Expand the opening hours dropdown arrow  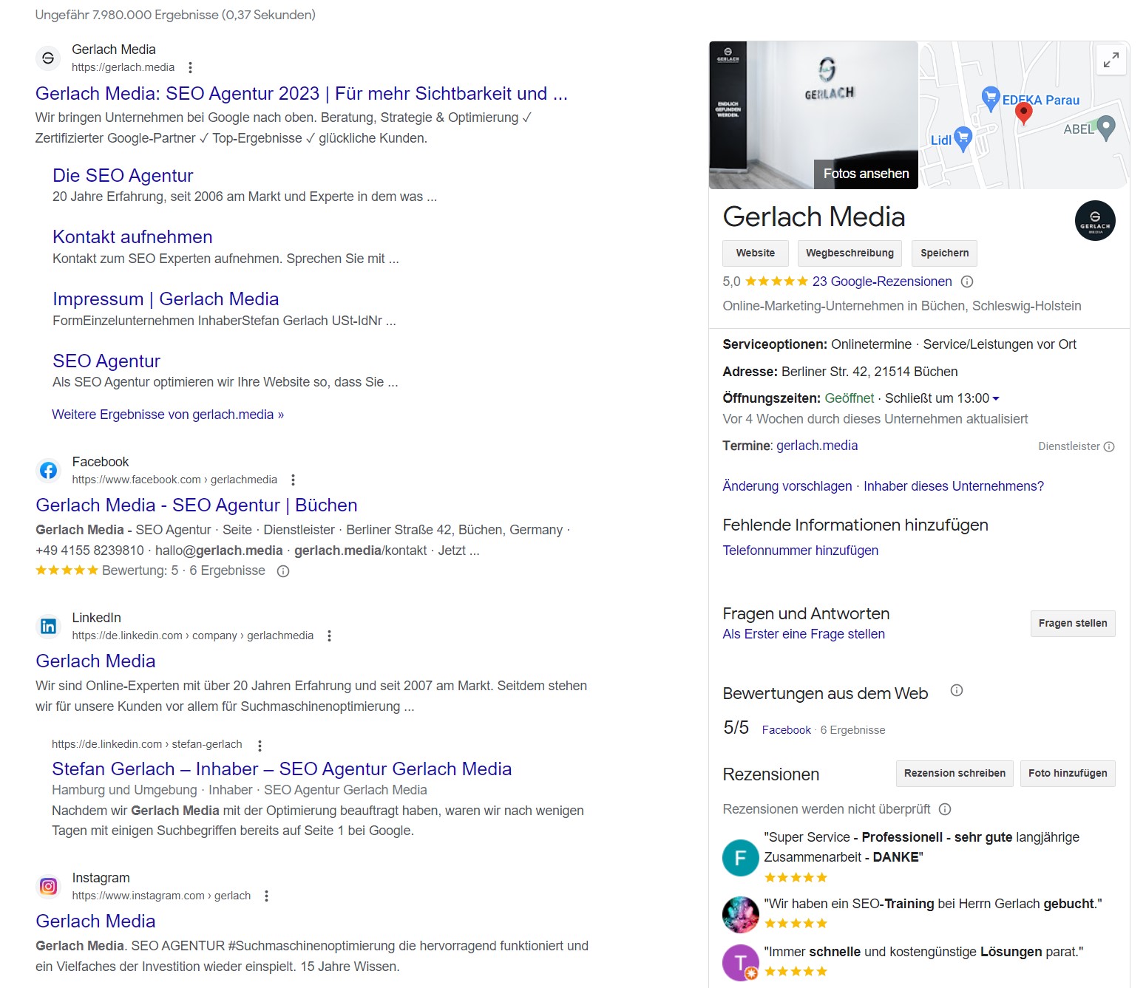click(x=996, y=398)
